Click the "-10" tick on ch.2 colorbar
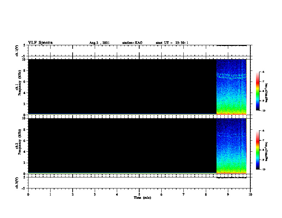The width and height of the screenshot is (282, 218). 263,170
